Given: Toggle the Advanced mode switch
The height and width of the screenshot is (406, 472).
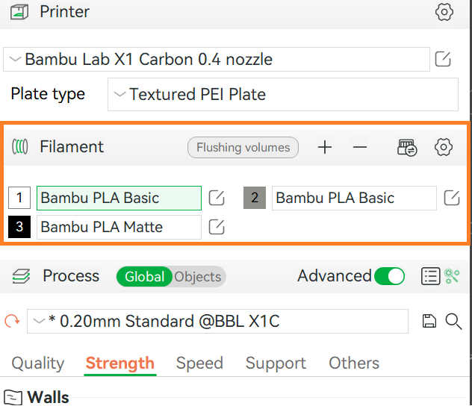Looking at the screenshot, I should click(x=389, y=276).
